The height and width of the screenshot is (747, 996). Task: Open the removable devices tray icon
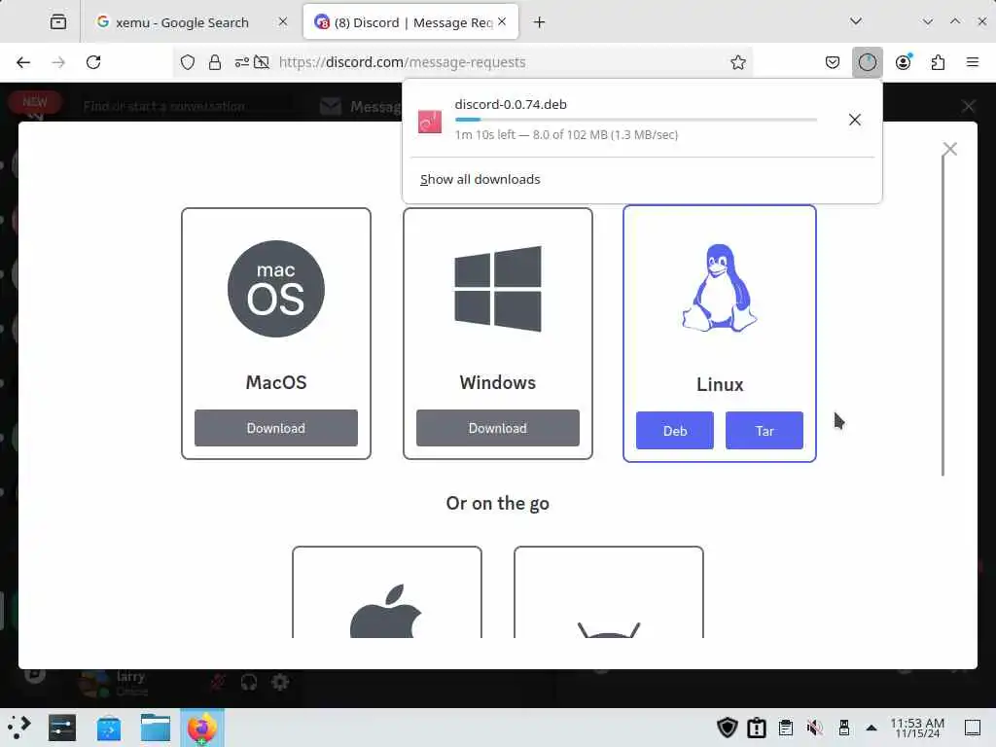click(844, 728)
